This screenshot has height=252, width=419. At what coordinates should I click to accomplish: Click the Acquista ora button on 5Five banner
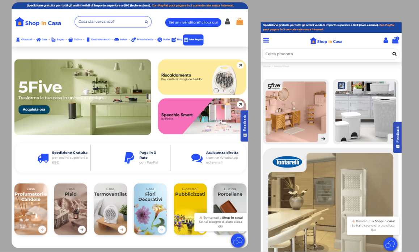tap(34, 109)
